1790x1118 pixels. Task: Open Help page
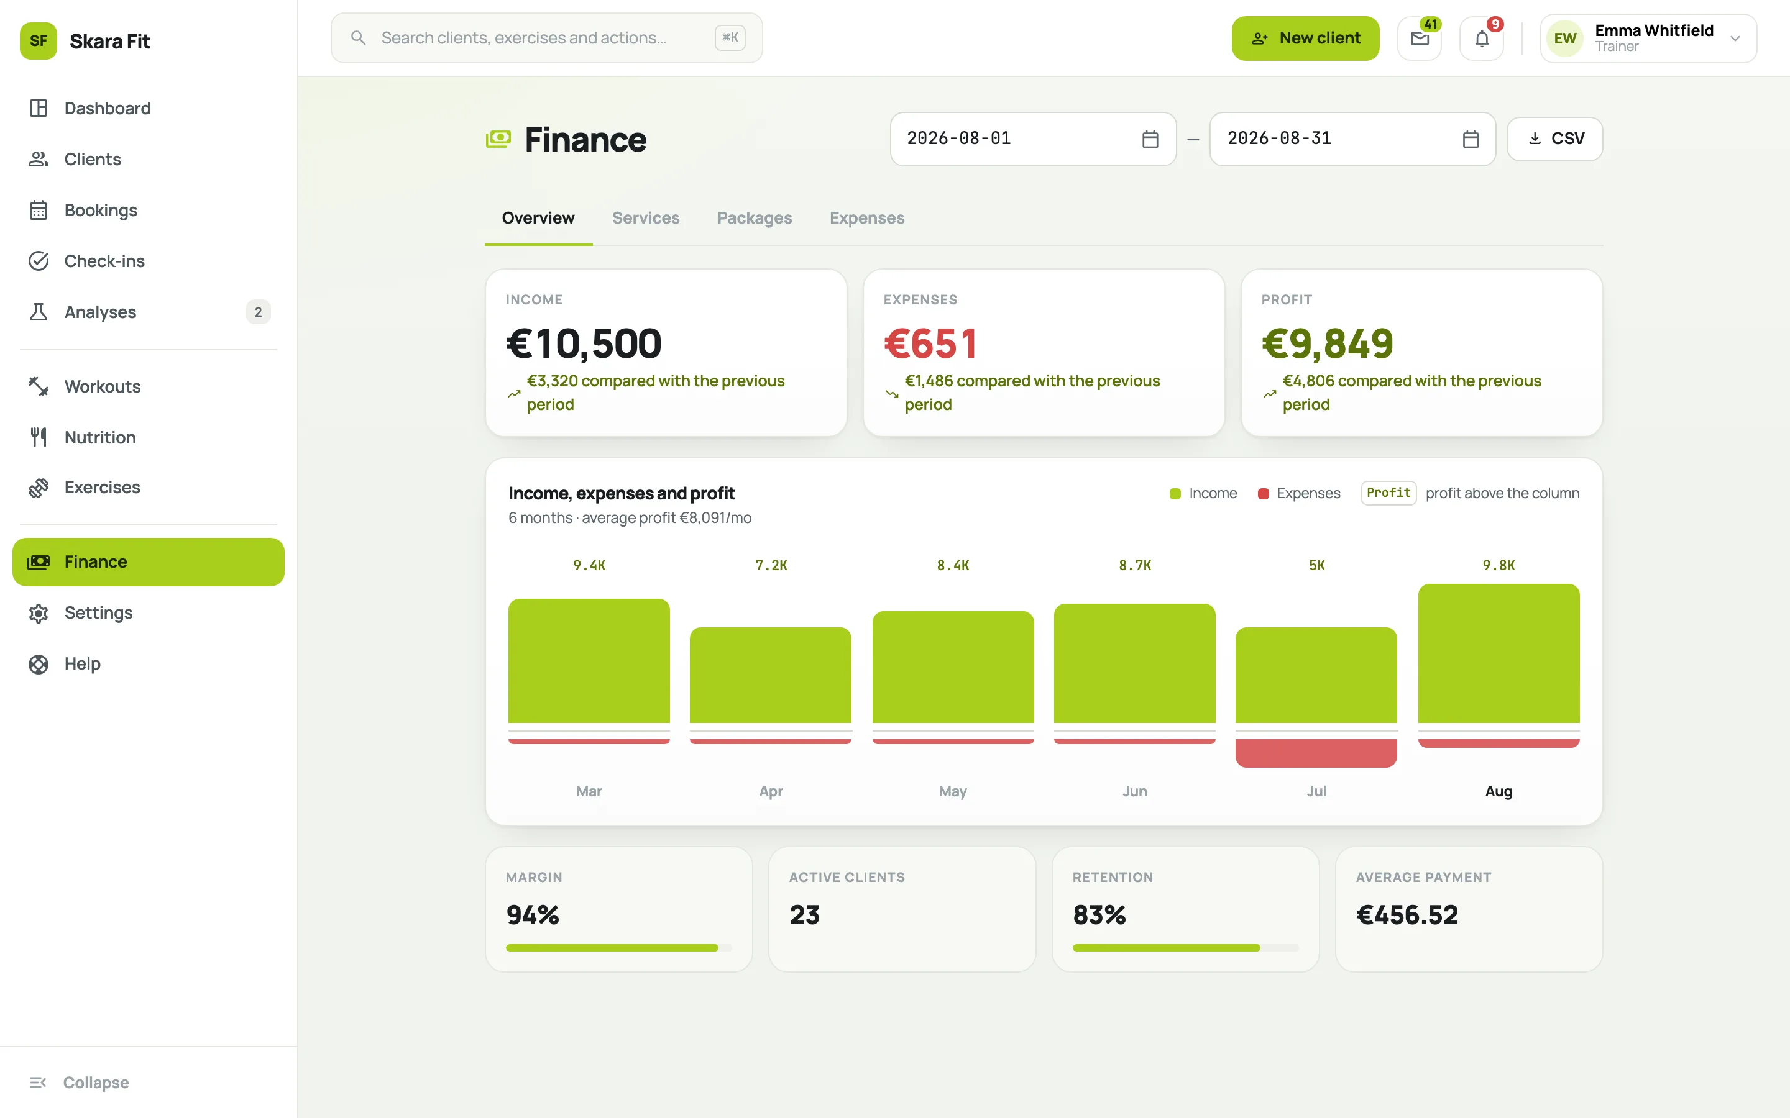[148, 663]
